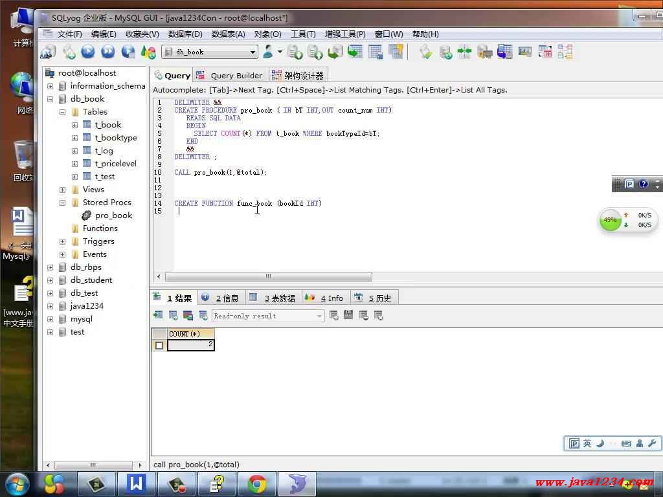Open the db_book database dropdown in the toolbar
This screenshot has height=497, width=663.
point(210,52)
